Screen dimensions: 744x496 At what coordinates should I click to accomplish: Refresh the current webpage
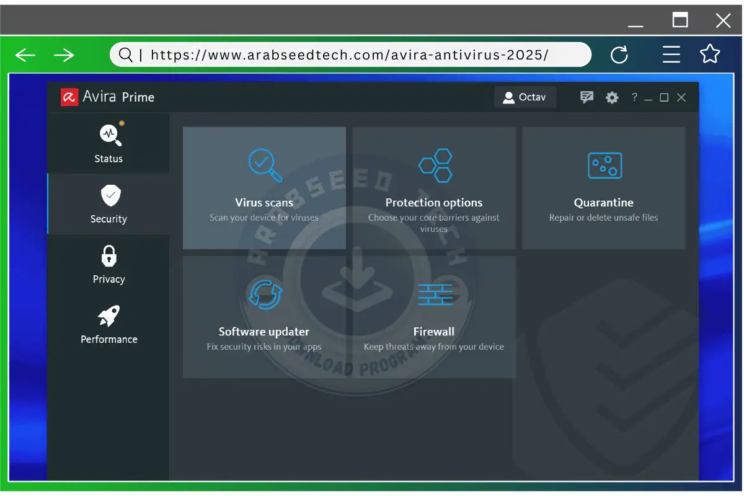pyautogui.click(x=620, y=55)
